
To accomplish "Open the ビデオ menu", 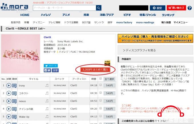I will pyautogui.click(x=127, y=15).
